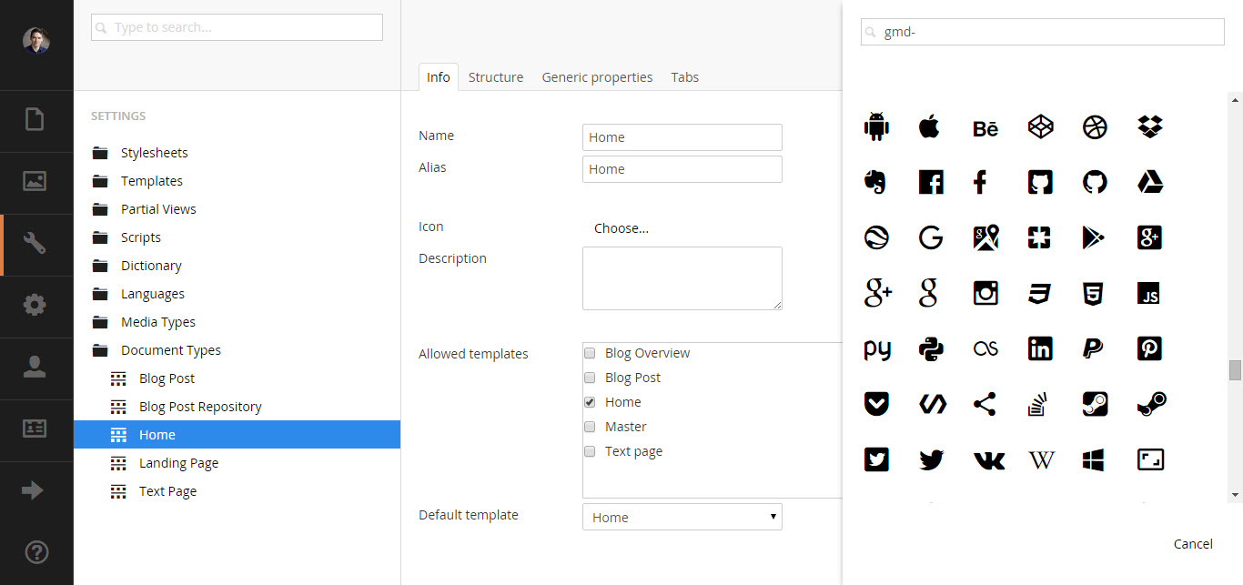The width and height of the screenshot is (1243, 585).
Task: Select the CodePen icon
Action: point(1041,126)
